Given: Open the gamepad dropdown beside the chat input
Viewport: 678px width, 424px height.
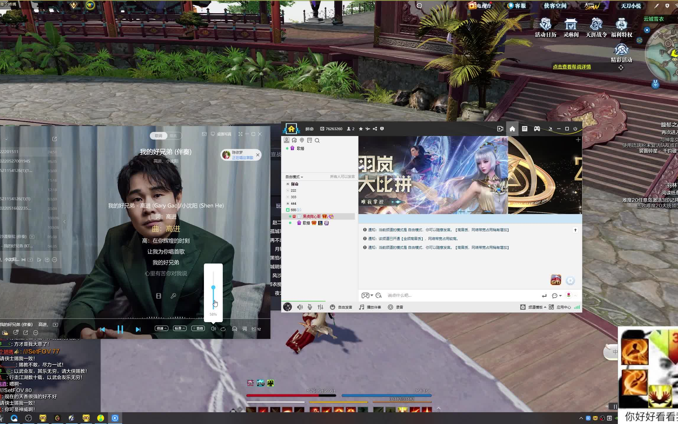Looking at the screenshot, I should (367, 295).
